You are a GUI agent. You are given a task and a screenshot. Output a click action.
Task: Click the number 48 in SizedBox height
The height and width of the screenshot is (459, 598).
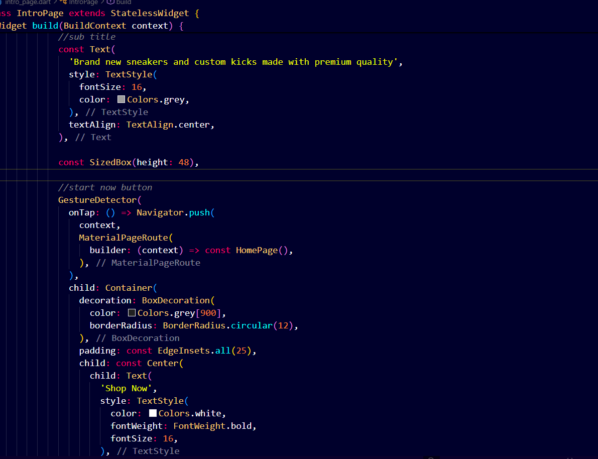pyautogui.click(x=184, y=163)
